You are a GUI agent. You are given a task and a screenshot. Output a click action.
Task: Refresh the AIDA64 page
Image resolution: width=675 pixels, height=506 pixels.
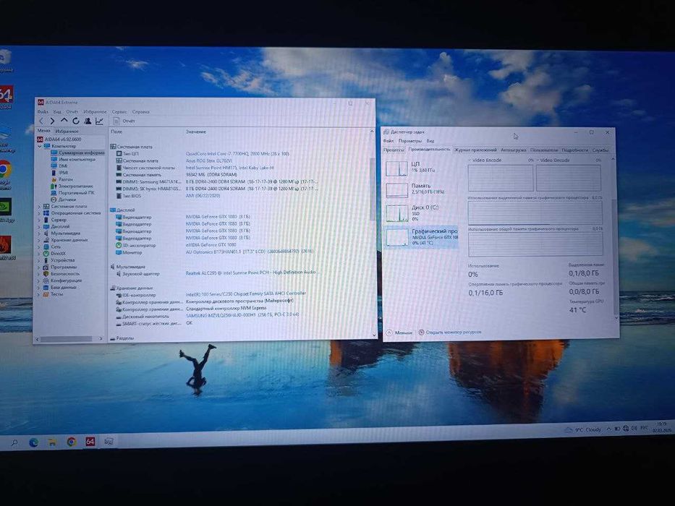coord(76,121)
